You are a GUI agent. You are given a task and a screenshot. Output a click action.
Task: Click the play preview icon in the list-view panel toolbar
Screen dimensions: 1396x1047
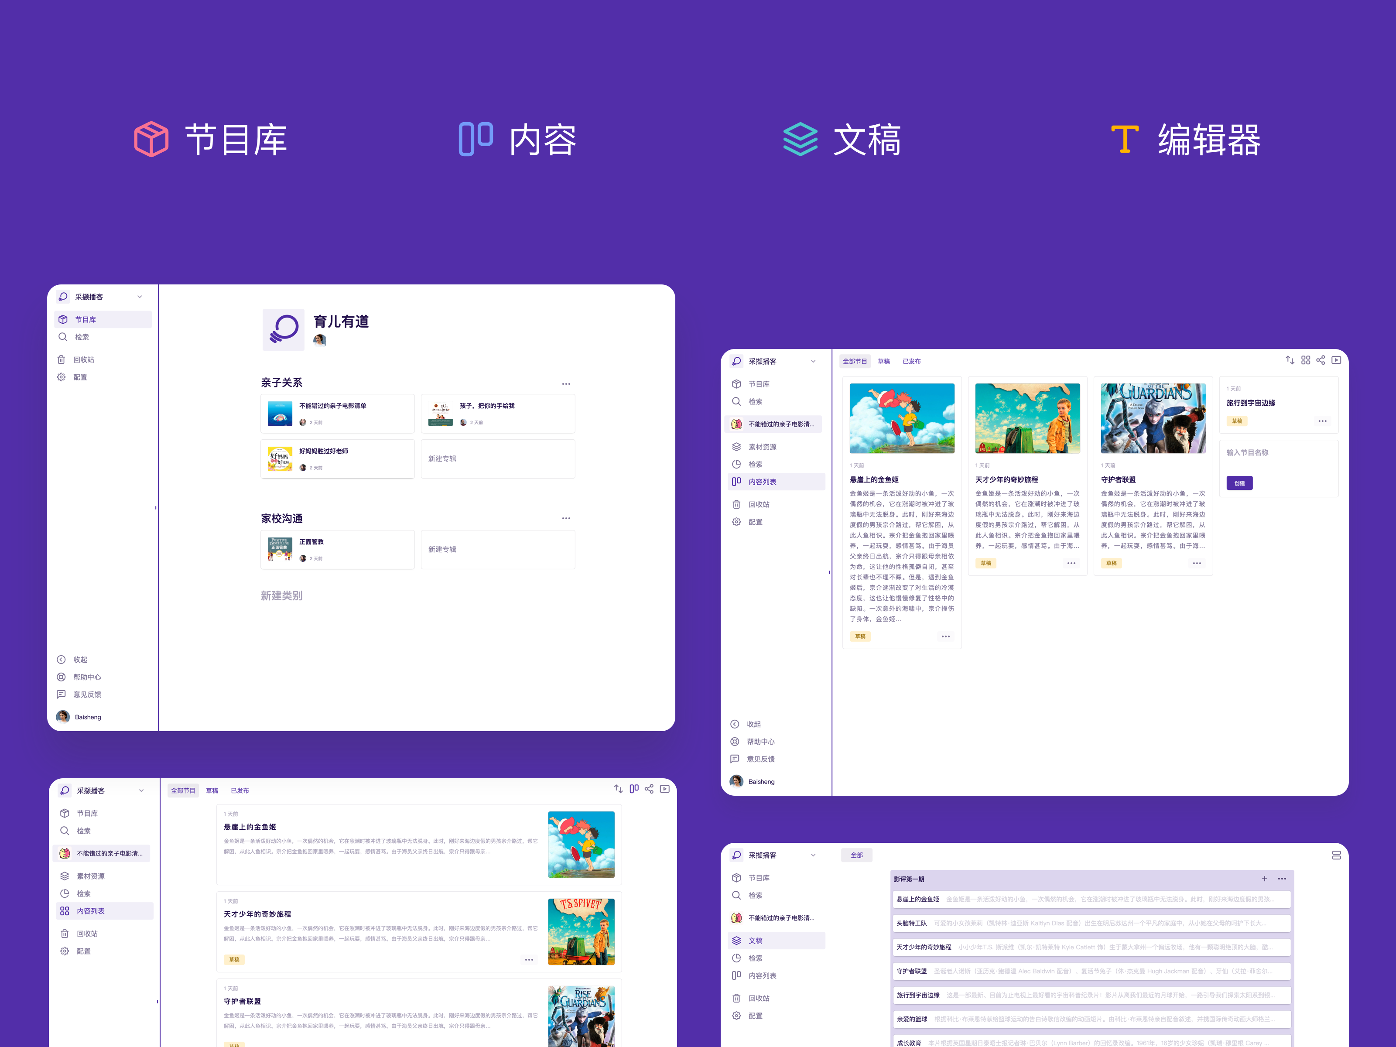point(664,789)
